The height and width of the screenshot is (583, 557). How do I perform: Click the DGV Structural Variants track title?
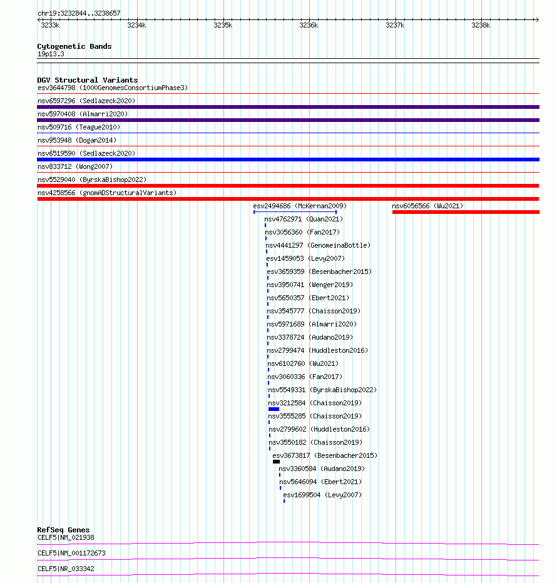(88, 80)
